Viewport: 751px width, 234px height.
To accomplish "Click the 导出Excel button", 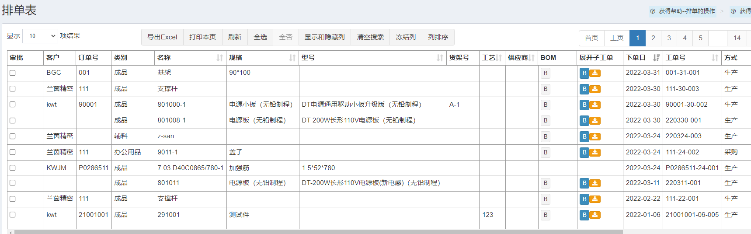I will click(x=162, y=37).
